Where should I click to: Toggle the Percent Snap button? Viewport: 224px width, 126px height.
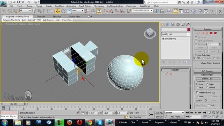117,11
